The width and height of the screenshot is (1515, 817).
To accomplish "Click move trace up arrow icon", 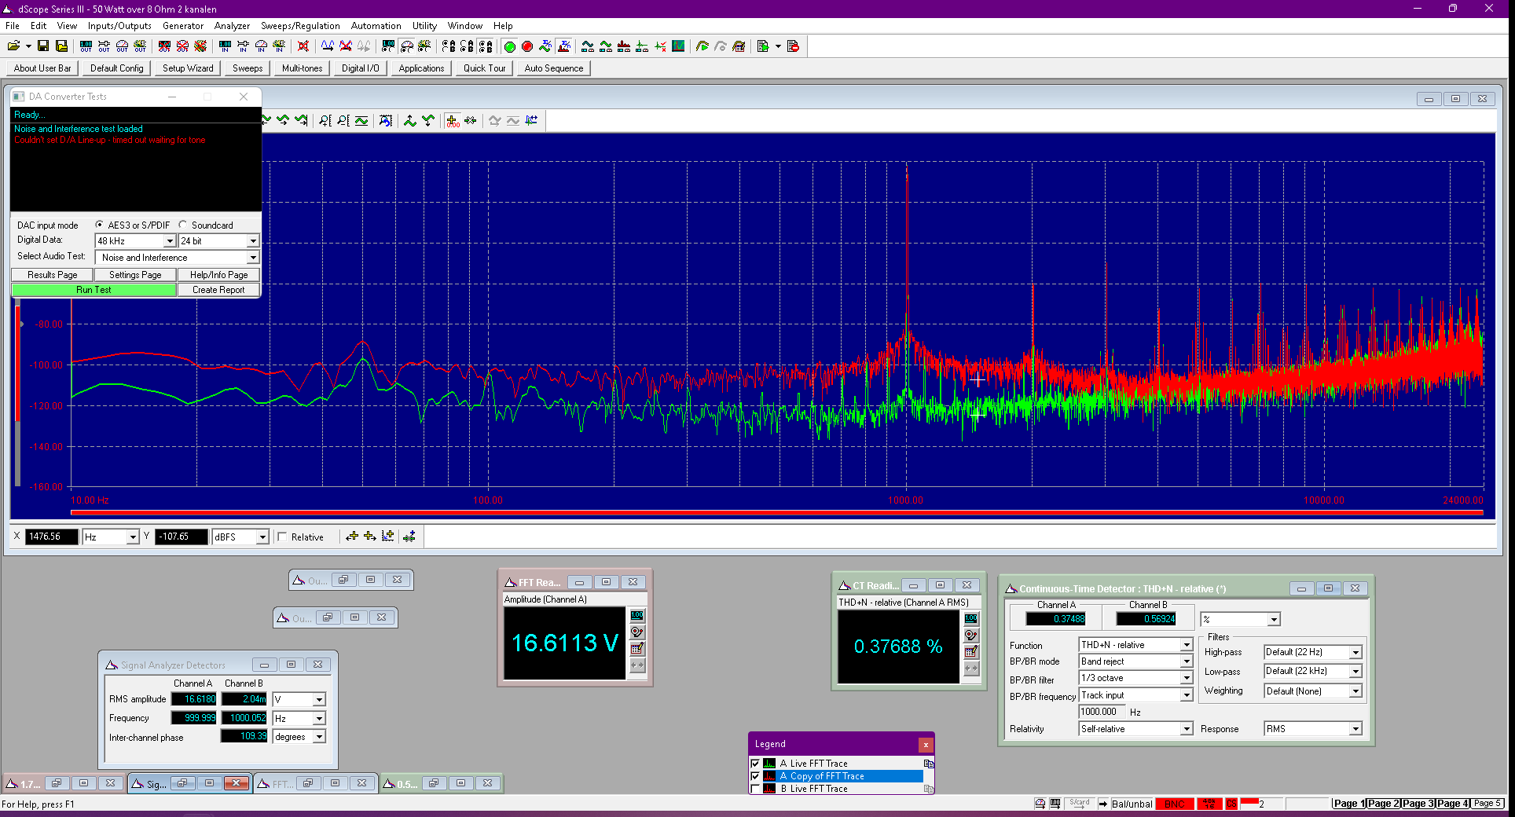I will (x=410, y=120).
